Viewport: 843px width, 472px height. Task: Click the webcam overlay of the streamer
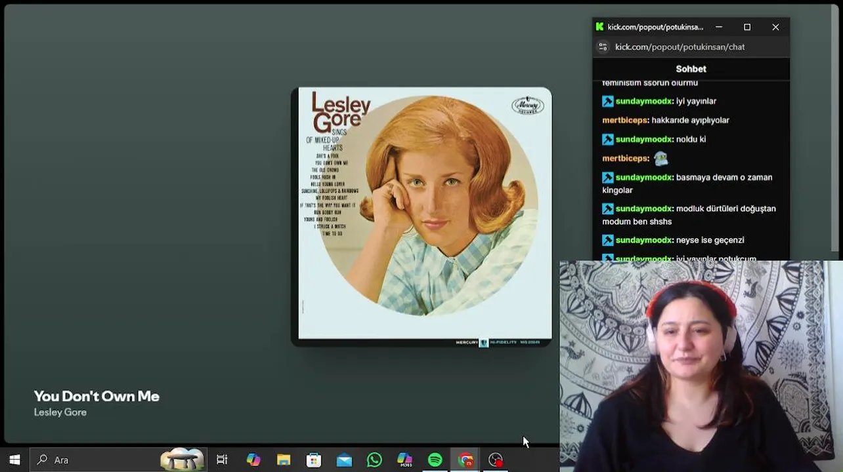point(701,366)
